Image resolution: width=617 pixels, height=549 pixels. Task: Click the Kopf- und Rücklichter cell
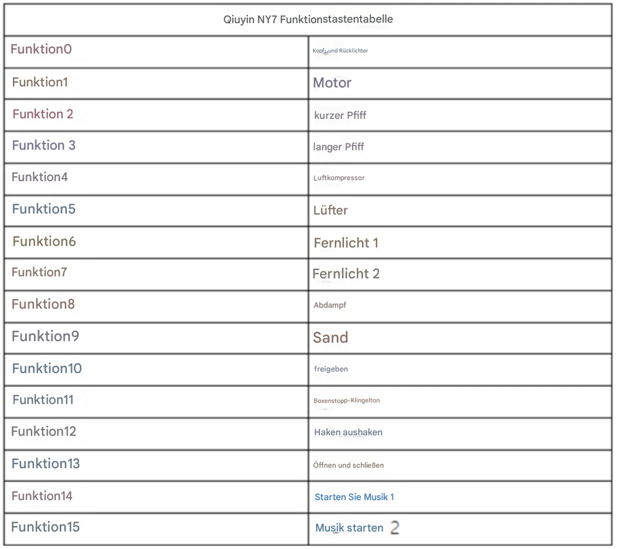click(x=340, y=51)
